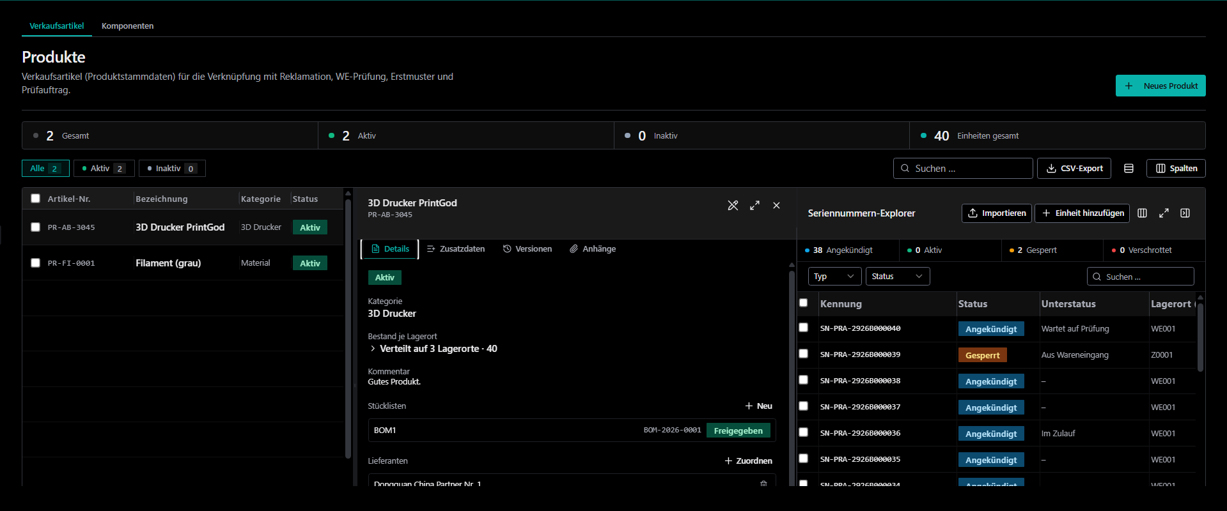The image size is (1227, 511).
Task: Click the clip icon of Anhänge tab
Action: [574, 249]
